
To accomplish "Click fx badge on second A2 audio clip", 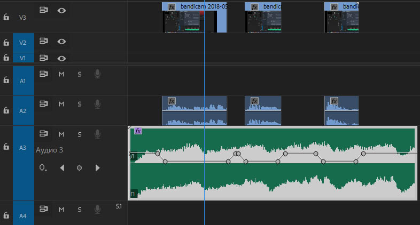I will [254, 101].
